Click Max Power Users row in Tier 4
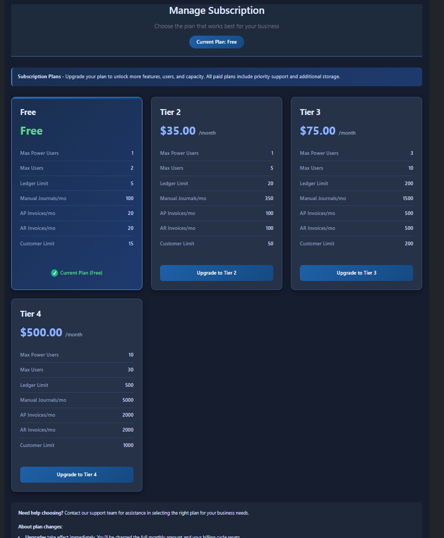 click(x=77, y=355)
